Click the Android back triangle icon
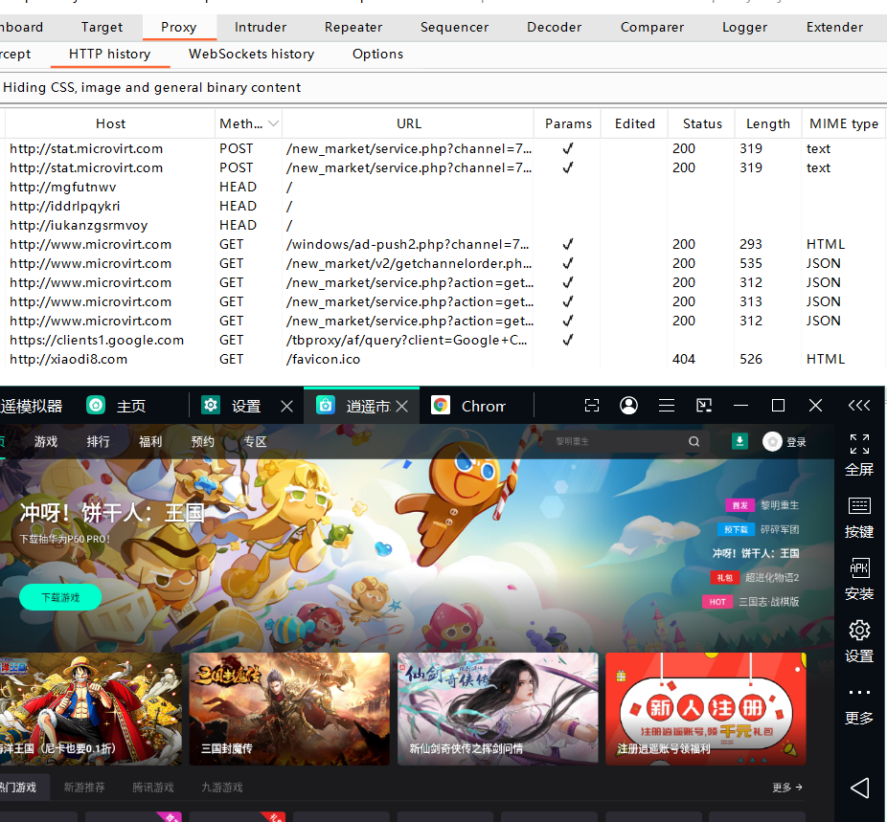Viewport: 887px width, 822px height. pyautogui.click(x=860, y=788)
